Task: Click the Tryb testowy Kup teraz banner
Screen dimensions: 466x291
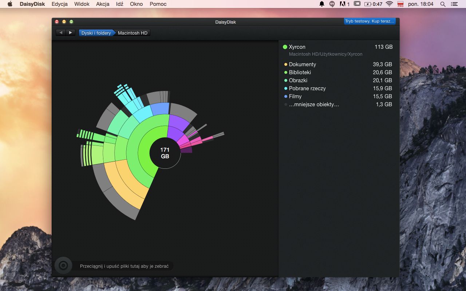Action: (370, 21)
